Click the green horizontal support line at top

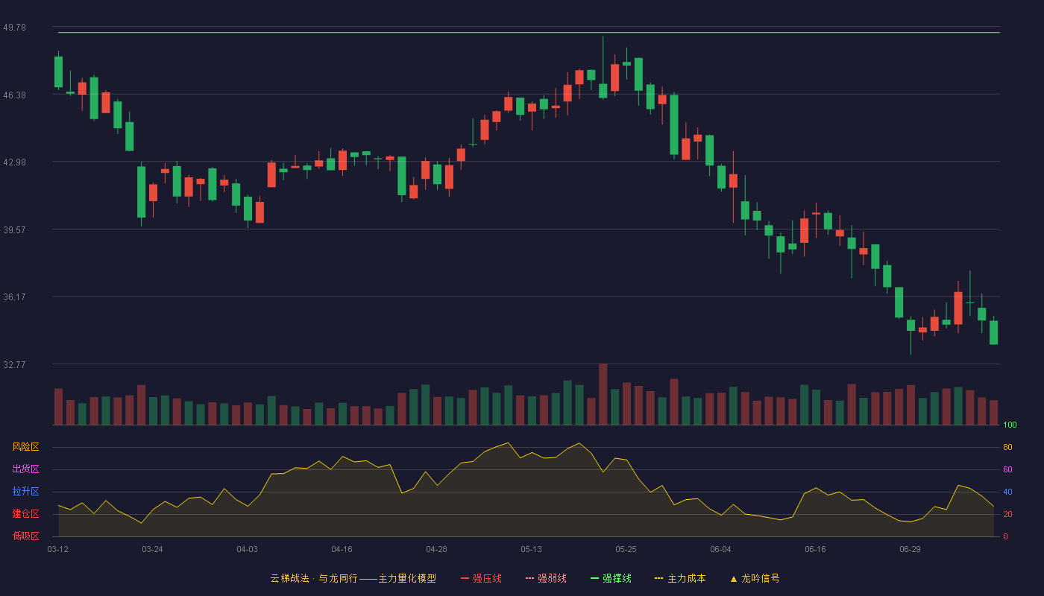pyautogui.click(x=529, y=33)
